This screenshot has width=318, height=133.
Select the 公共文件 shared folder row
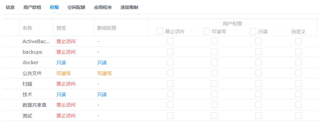[x=32, y=73]
